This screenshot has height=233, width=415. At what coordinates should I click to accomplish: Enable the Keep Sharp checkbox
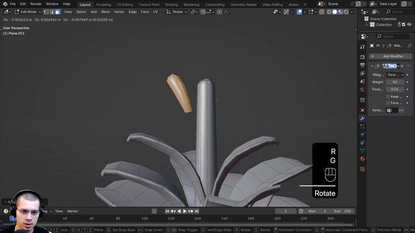click(388, 96)
